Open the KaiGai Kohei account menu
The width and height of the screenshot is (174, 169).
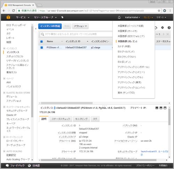click(133, 17)
